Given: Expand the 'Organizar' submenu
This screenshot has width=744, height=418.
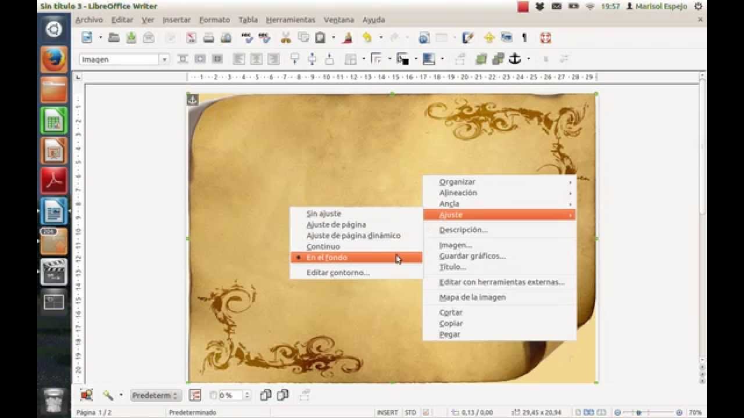Looking at the screenshot, I should tap(500, 182).
